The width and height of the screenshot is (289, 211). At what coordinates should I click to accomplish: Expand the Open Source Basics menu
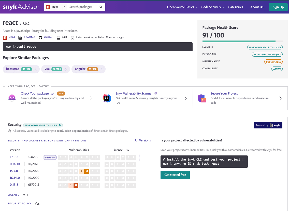point(182,7)
